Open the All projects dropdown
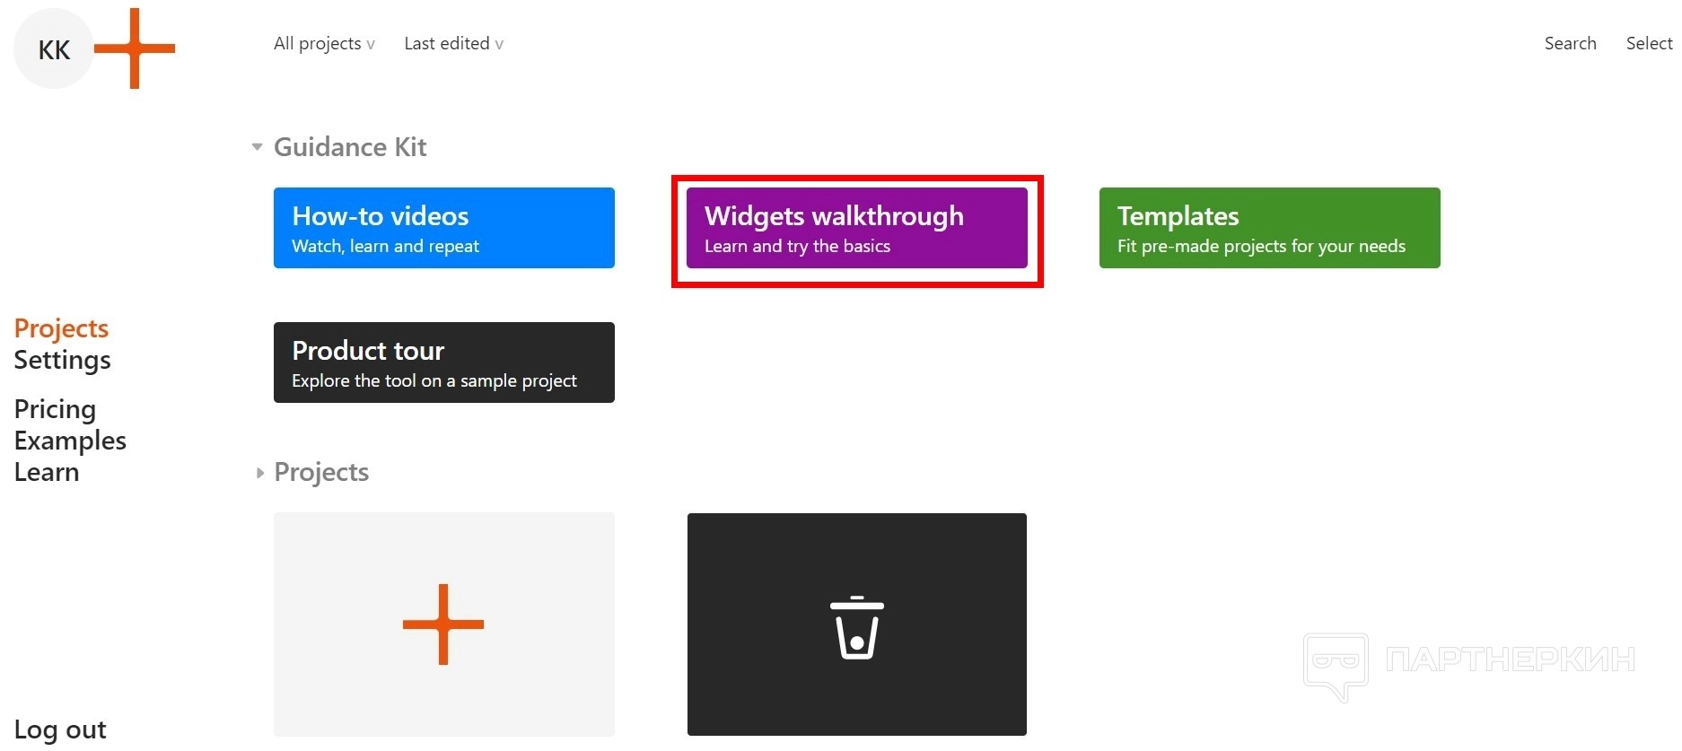 pyautogui.click(x=324, y=43)
